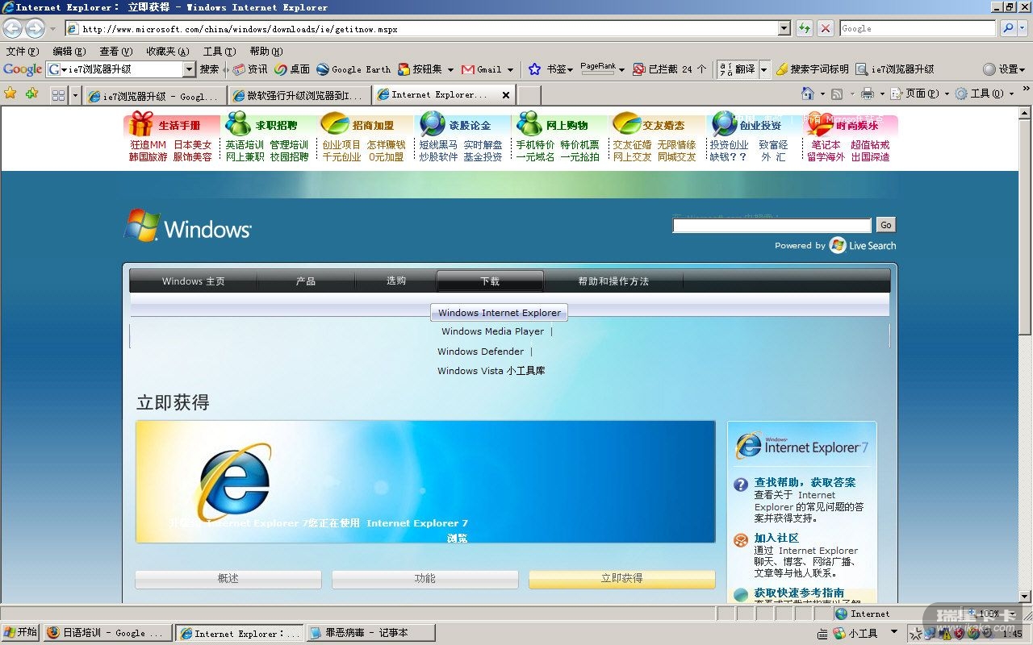This screenshot has height=645, width=1033.
Task: Open the Windows 主页 navigation tab
Action: 194,281
